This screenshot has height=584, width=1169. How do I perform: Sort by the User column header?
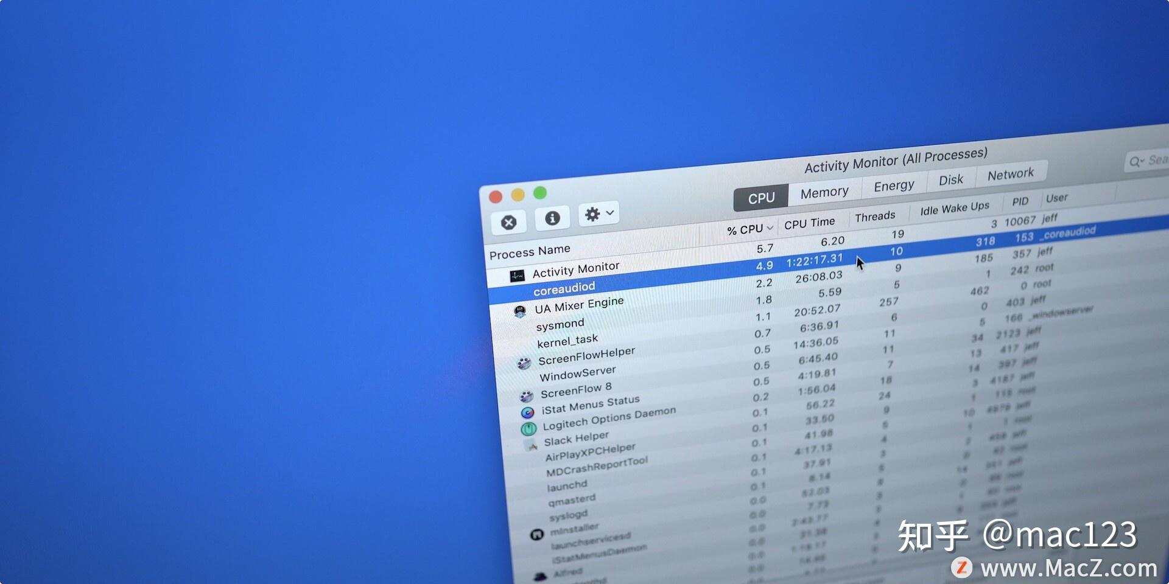(1057, 198)
